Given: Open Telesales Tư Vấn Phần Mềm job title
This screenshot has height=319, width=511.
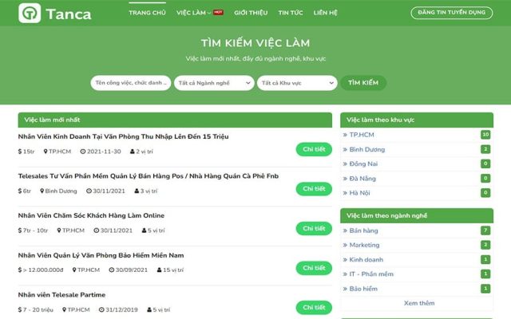Looking at the screenshot, I should 149,176.
